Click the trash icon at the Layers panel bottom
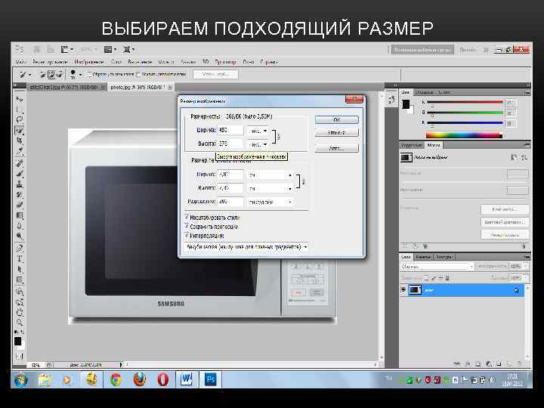 coord(519,364)
